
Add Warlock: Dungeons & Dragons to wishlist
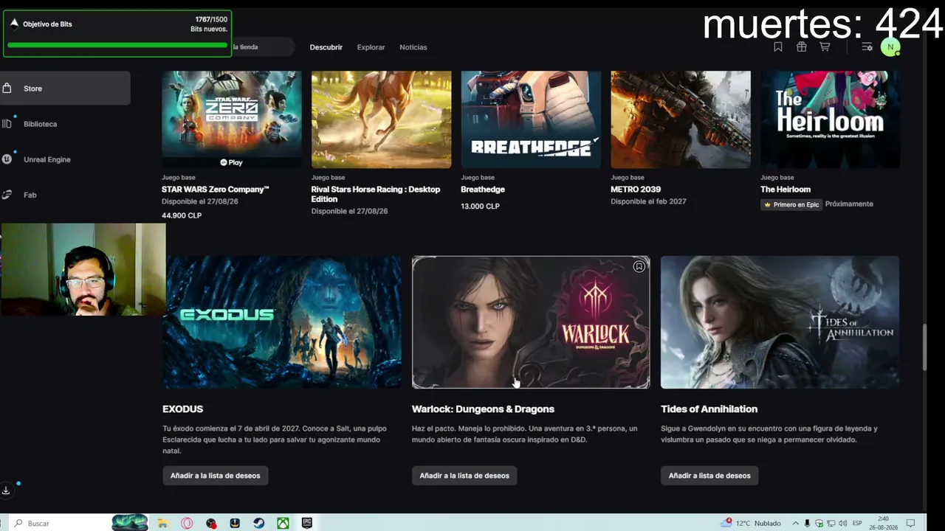[x=464, y=476]
